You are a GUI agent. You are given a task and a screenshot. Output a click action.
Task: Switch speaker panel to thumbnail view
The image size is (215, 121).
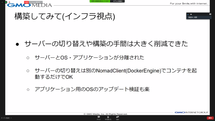[191, 14]
